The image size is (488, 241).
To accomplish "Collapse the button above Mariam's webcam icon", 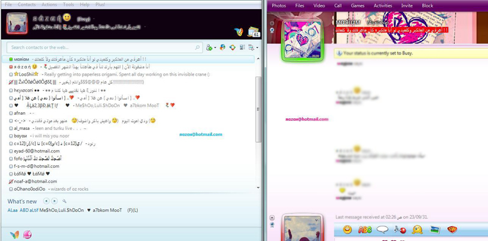I will coord(272,23).
